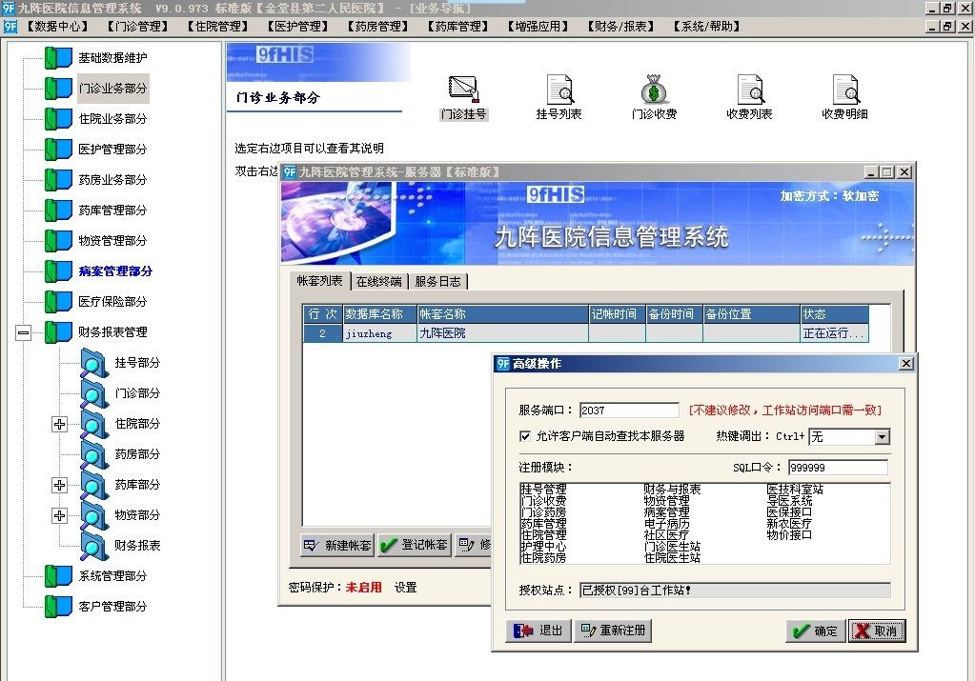Select the 挂号部分 magnifier icon
Image resolution: width=975 pixels, height=681 pixels.
point(94,362)
